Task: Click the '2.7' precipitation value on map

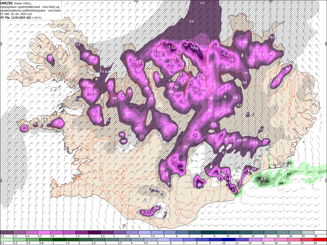Action: coord(217,173)
